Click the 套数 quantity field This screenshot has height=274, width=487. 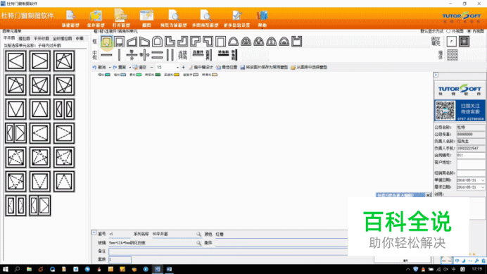coord(120,259)
